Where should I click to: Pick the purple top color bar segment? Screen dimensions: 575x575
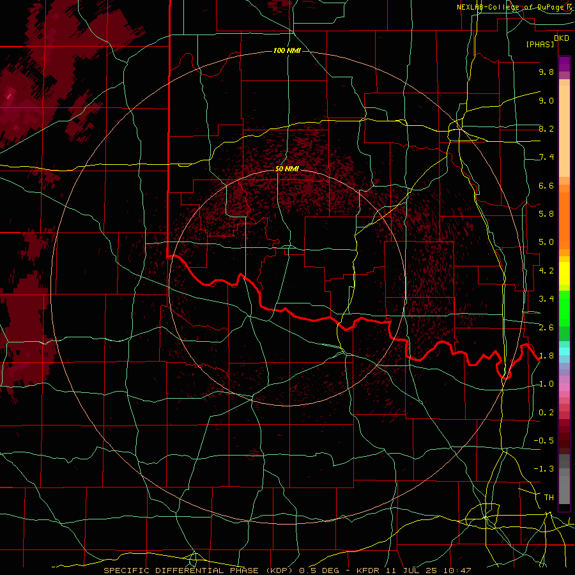point(564,64)
